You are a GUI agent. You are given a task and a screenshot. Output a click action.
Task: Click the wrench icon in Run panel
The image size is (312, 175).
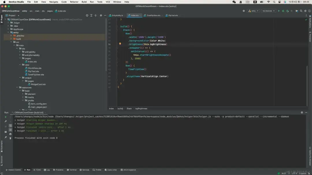(x=5, y=121)
